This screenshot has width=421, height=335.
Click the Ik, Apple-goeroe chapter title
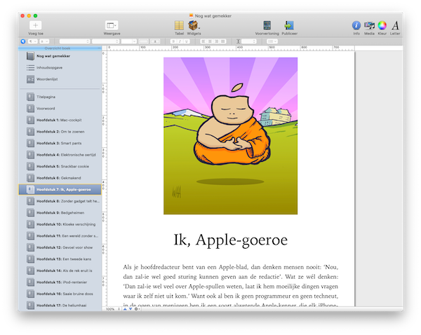[230, 240]
